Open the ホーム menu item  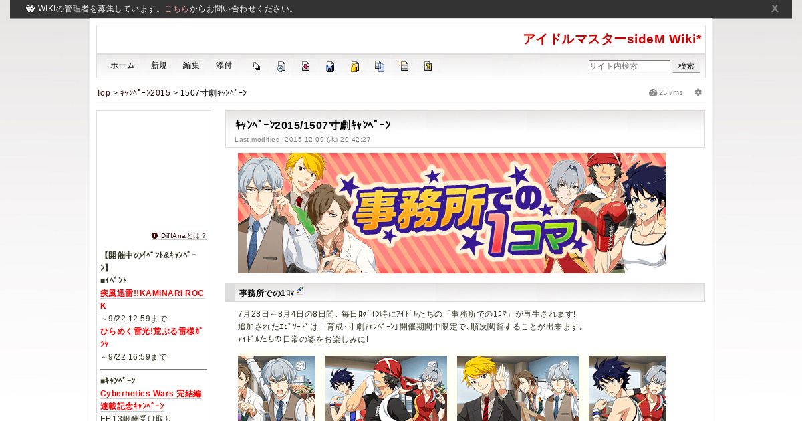(122, 65)
